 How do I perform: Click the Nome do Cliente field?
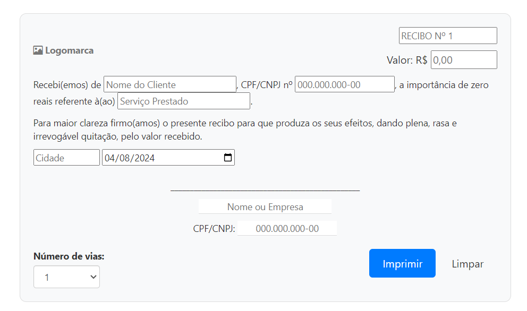point(169,84)
